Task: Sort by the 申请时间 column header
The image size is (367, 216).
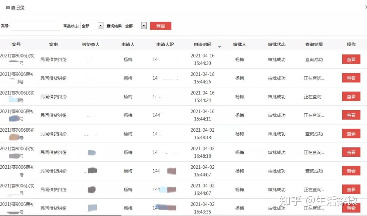Action: pyautogui.click(x=203, y=44)
